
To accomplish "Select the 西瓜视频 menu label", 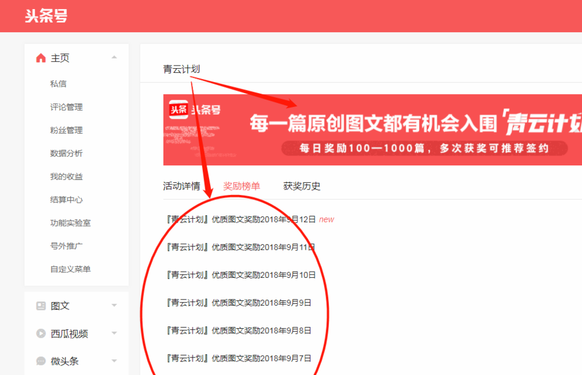I will (69, 334).
